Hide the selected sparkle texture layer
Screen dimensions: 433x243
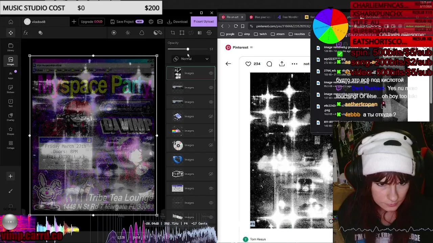pos(211,73)
